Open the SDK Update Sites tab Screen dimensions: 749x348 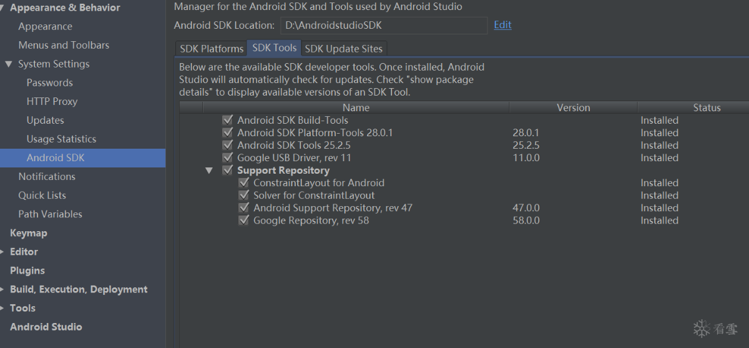pos(343,49)
